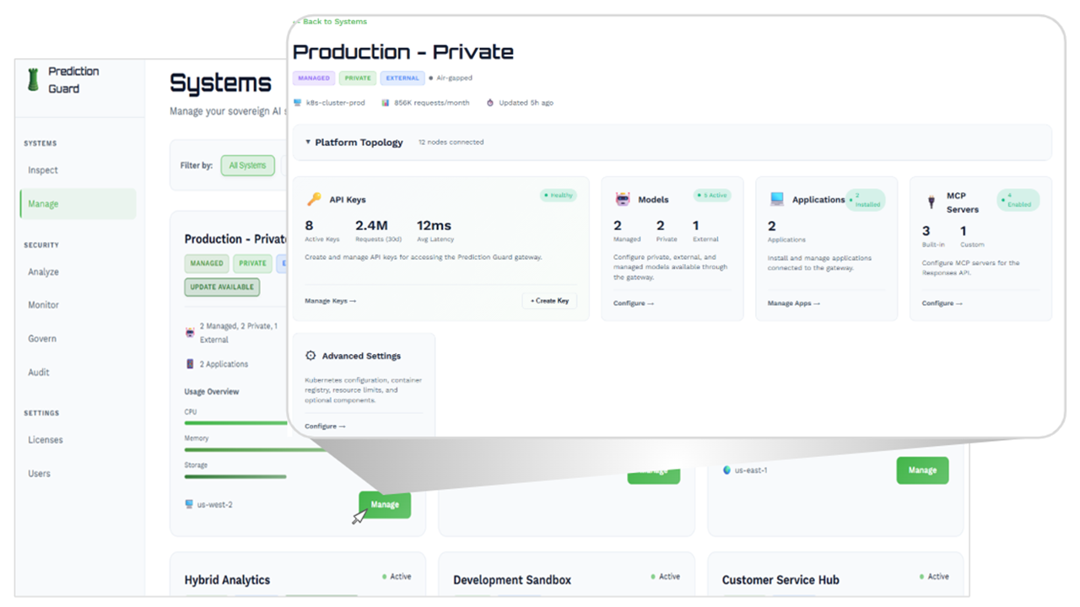This screenshot has height=607, width=1080.
Task: Open Users under Settings
Action: (39, 474)
